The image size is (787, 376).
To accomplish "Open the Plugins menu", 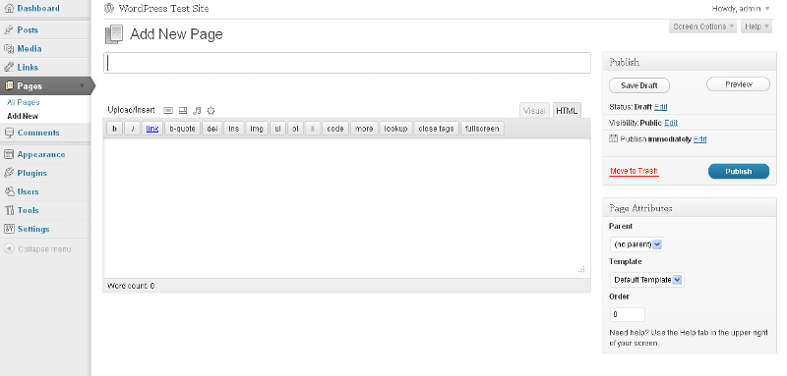I will coord(32,173).
